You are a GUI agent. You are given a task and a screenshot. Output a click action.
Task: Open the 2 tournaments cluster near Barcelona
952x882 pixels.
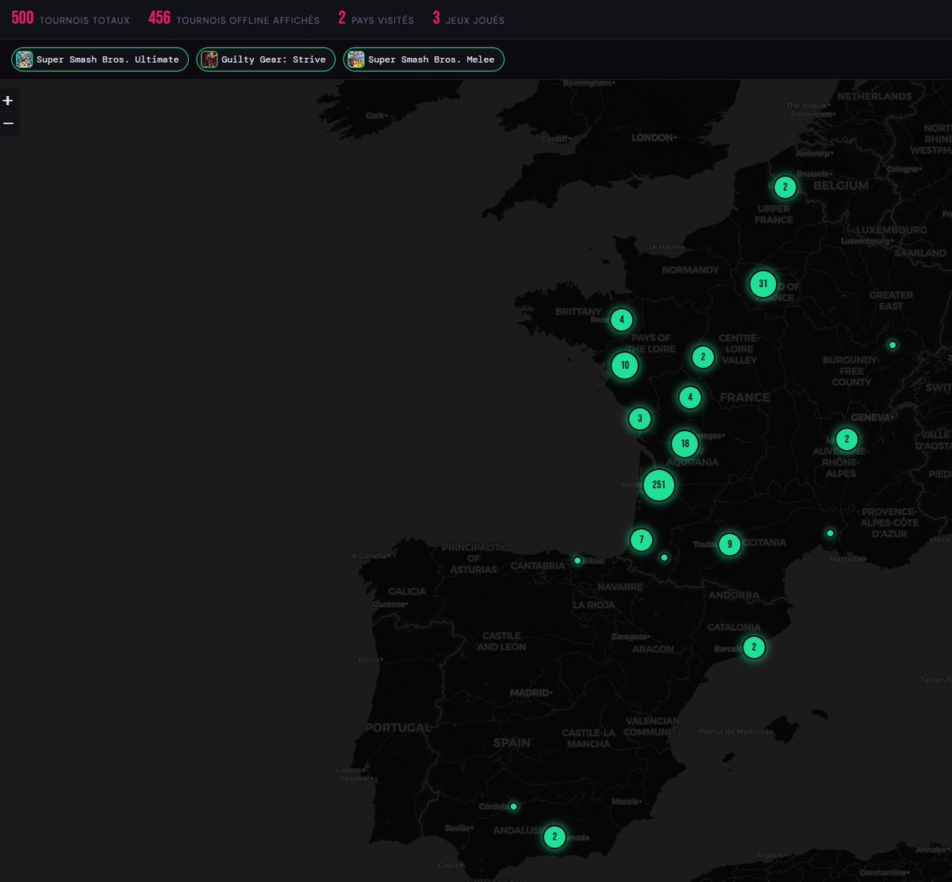click(754, 647)
